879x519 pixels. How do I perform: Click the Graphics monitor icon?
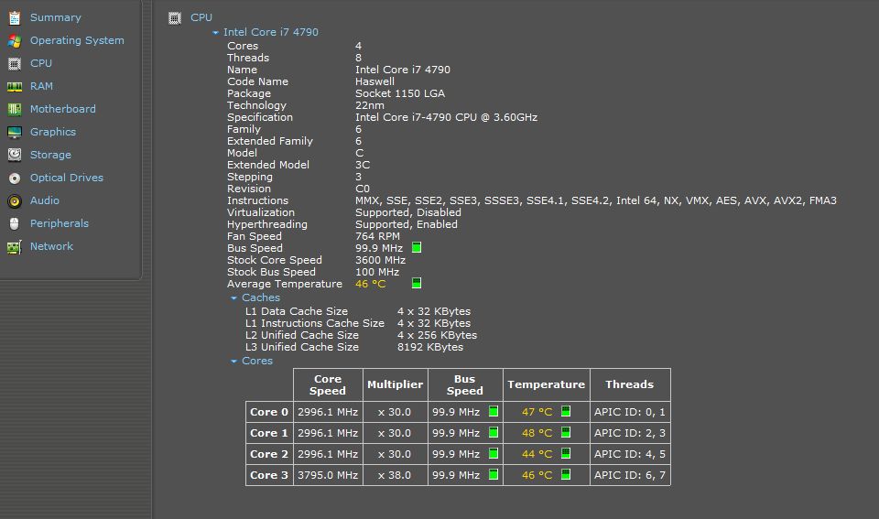pyautogui.click(x=15, y=133)
